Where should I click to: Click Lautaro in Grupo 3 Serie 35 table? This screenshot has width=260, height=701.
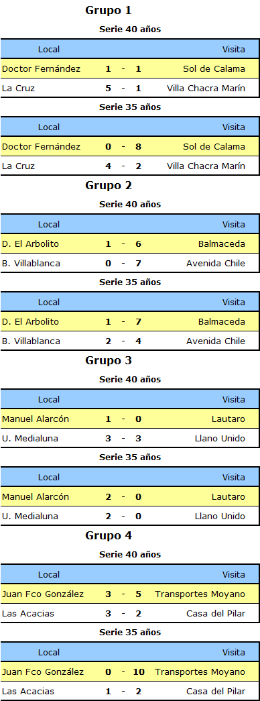(x=229, y=496)
